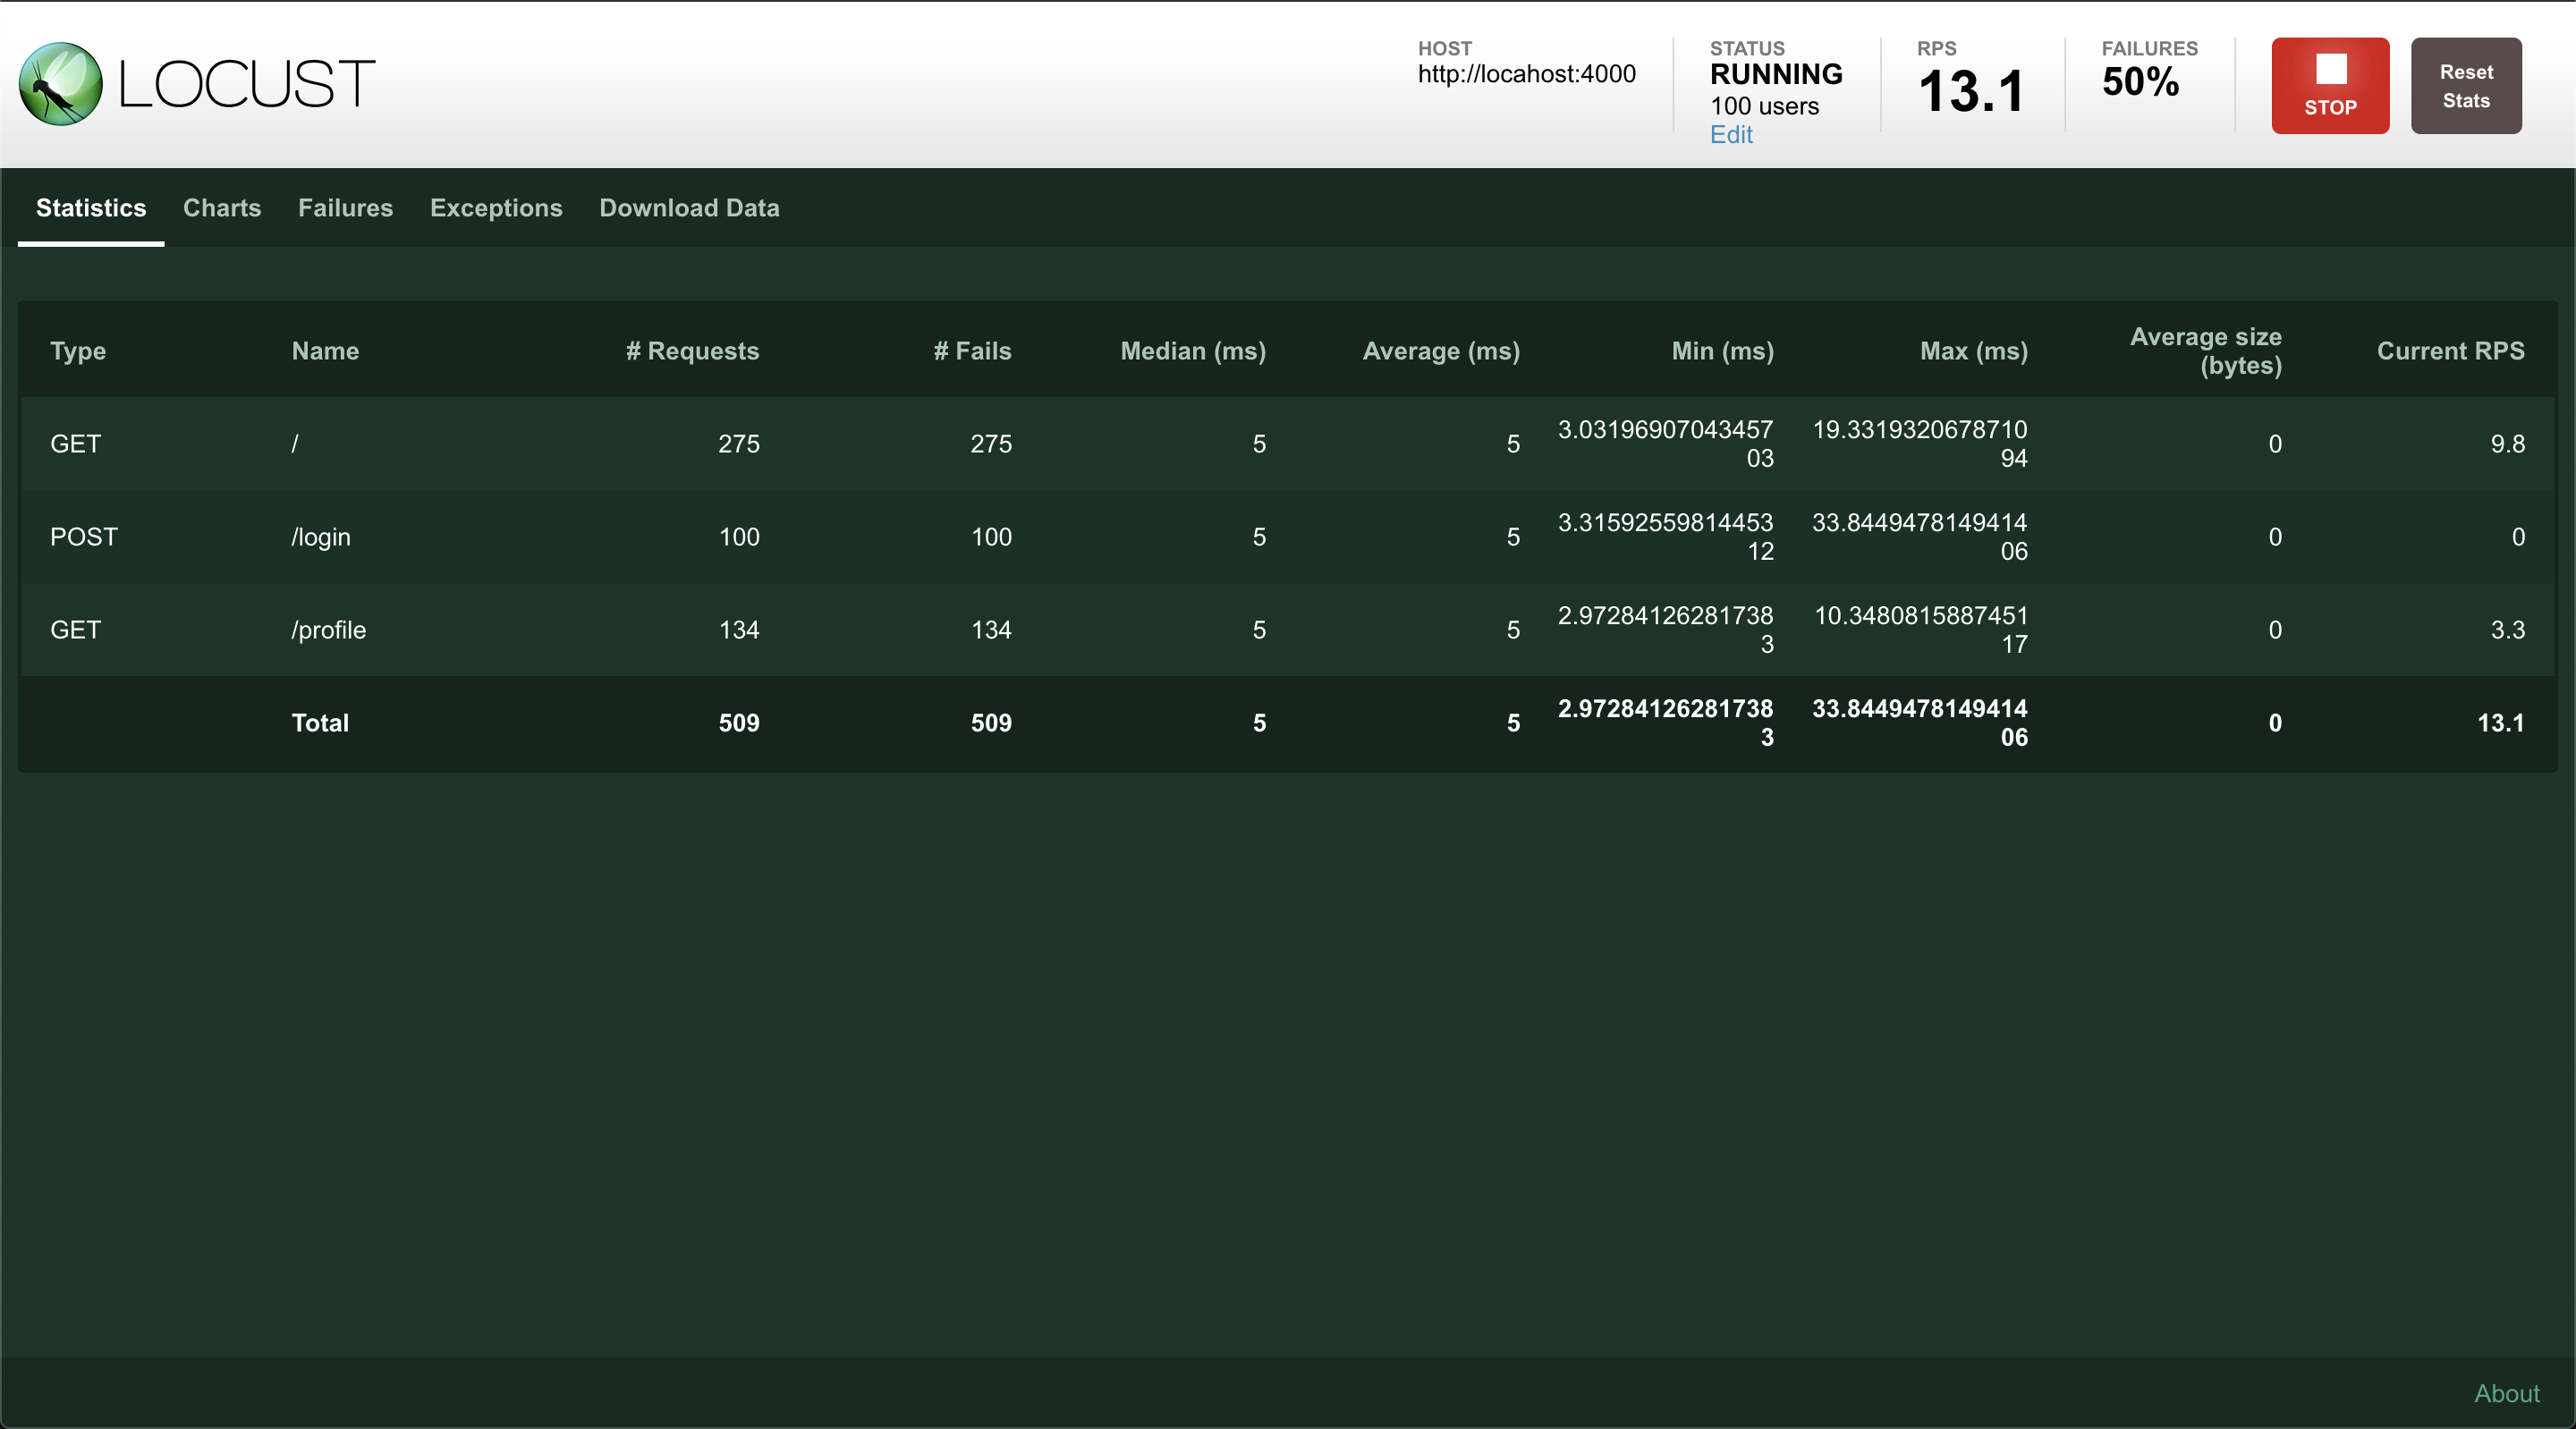
Task: Click the /profile row name cell
Action: [329, 630]
